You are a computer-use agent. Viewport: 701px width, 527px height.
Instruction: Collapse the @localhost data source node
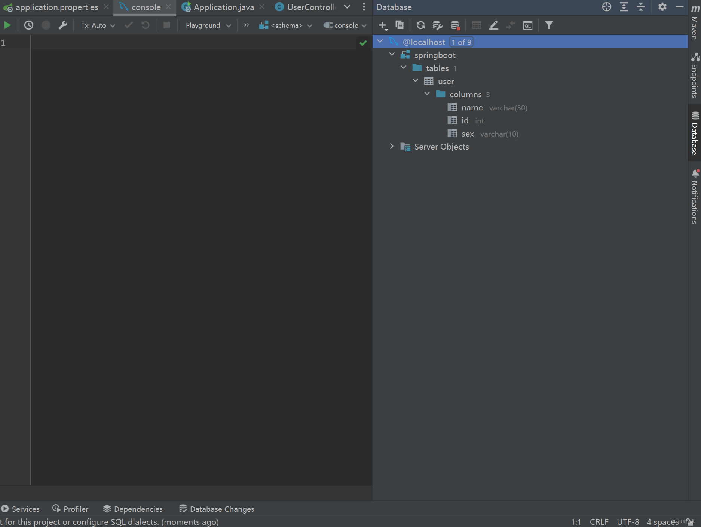[x=380, y=41]
